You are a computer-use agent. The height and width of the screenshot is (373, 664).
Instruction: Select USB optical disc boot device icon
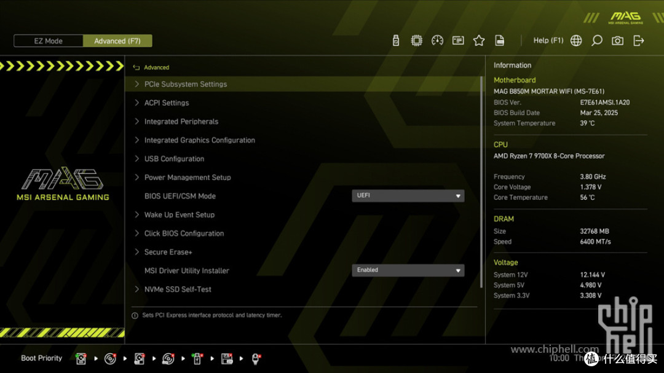168,359
